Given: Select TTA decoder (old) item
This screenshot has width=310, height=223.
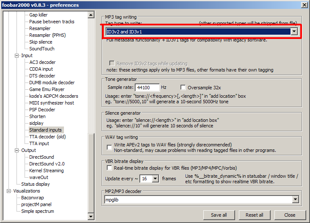Looking at the screenshot, I should click(x=48, y=137).
